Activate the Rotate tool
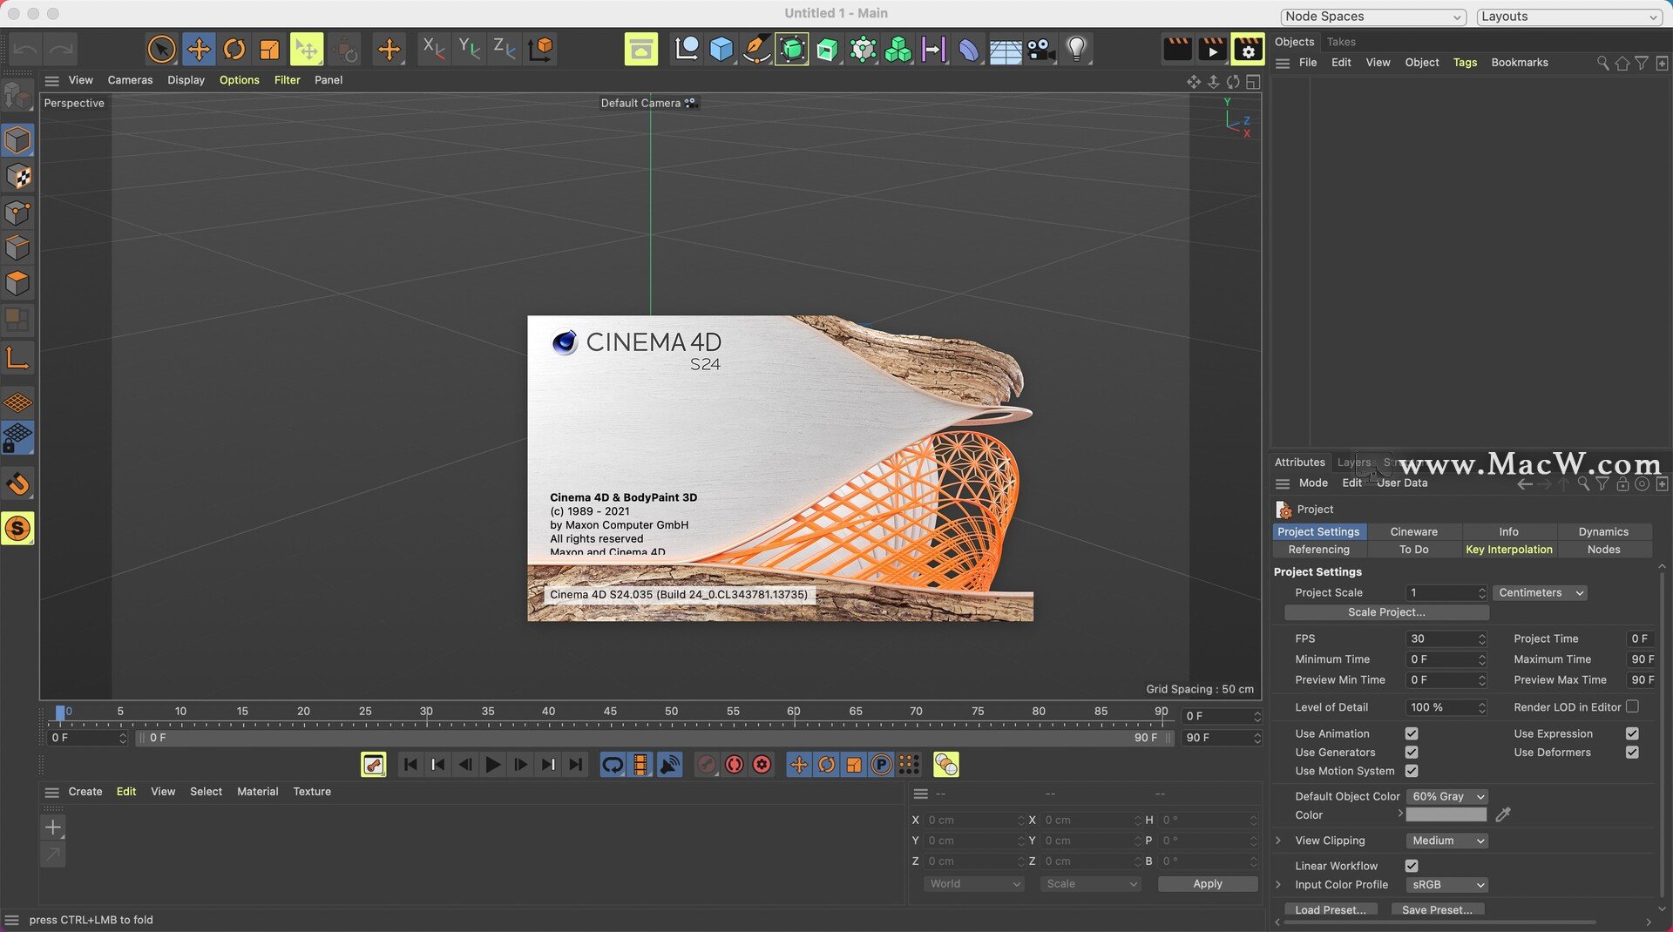The width and height of the screenshot is (1673, 932). coord(234,49)
